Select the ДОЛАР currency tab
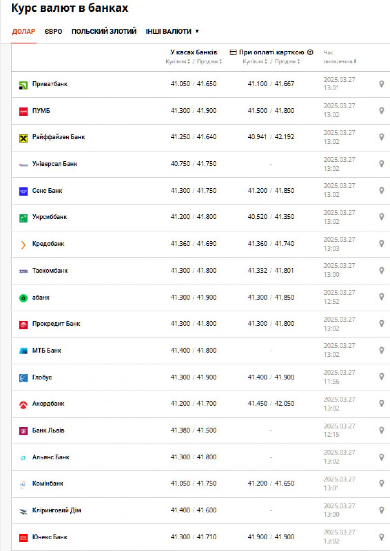This screenshot has width=390, height=551. 23,32
